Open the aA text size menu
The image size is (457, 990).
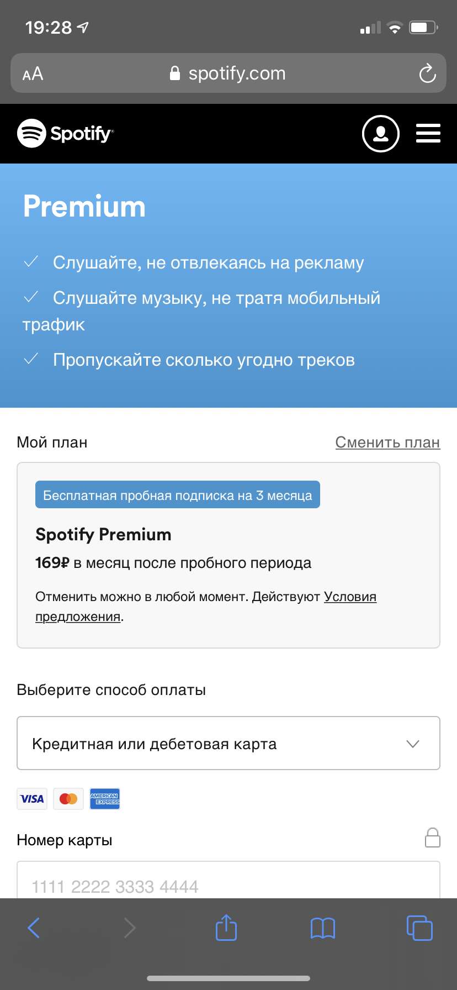point(33,73)
